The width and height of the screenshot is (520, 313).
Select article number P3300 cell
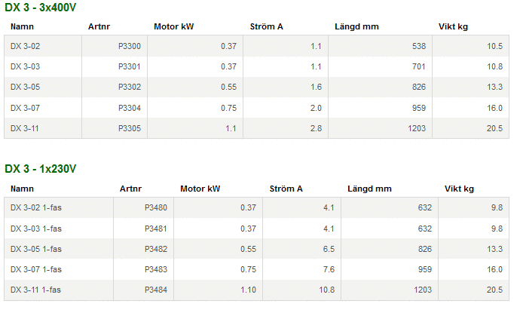tap(130, 47)
